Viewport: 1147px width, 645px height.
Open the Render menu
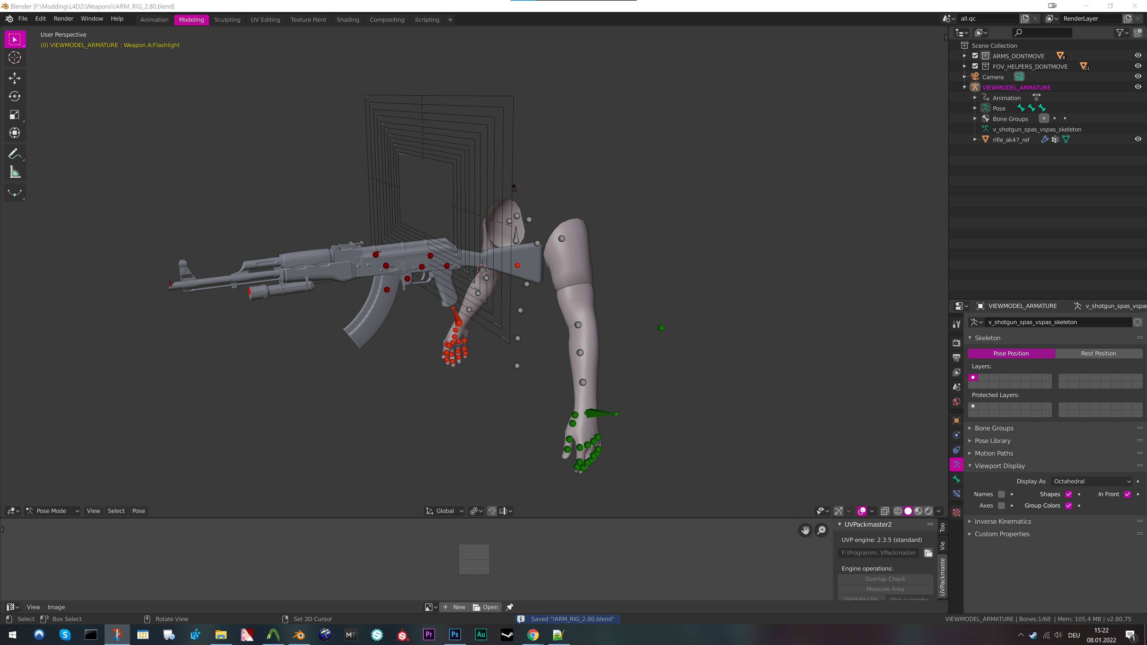(x=63, y=19)
